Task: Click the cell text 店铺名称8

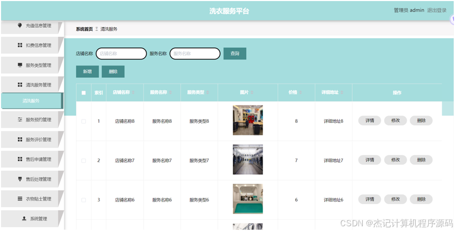Action: (125, 121)
